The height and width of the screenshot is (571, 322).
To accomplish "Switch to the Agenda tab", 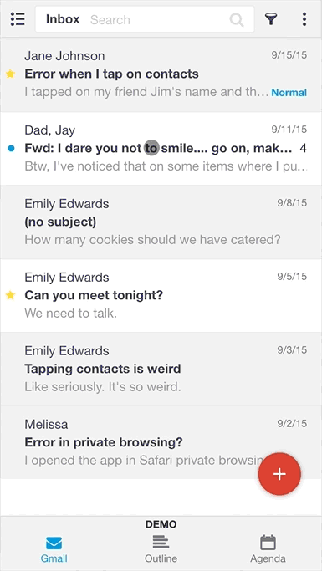I will [x=268, y=548].
